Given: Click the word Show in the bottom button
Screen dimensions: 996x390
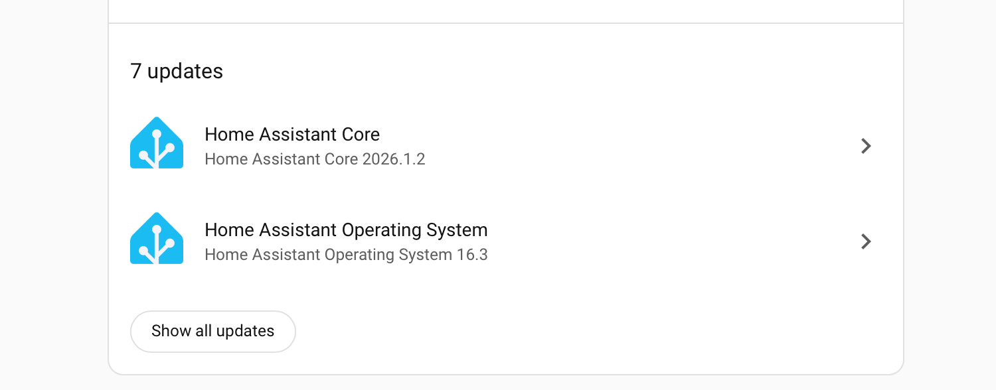Looking at the screenshot, I should 171,331.
